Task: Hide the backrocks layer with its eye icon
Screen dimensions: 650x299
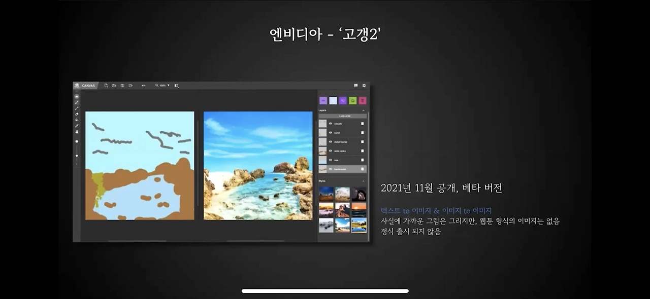Action: tap(331, 169)
